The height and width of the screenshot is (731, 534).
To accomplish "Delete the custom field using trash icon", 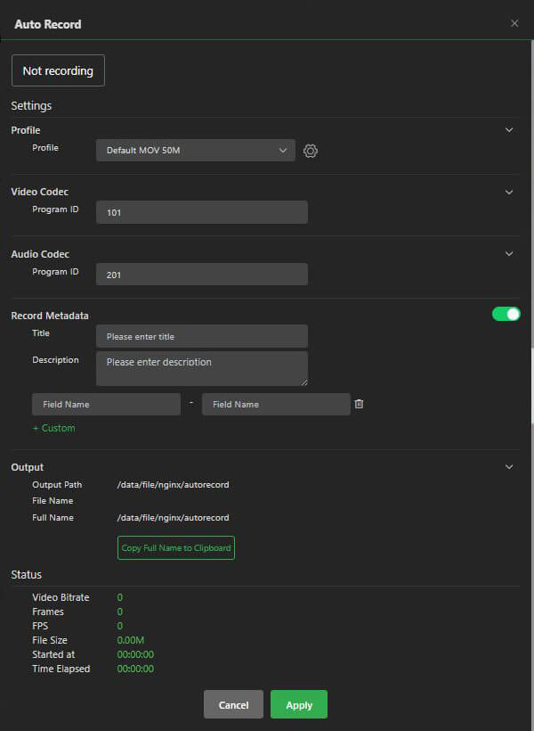I will click(359, 404).
